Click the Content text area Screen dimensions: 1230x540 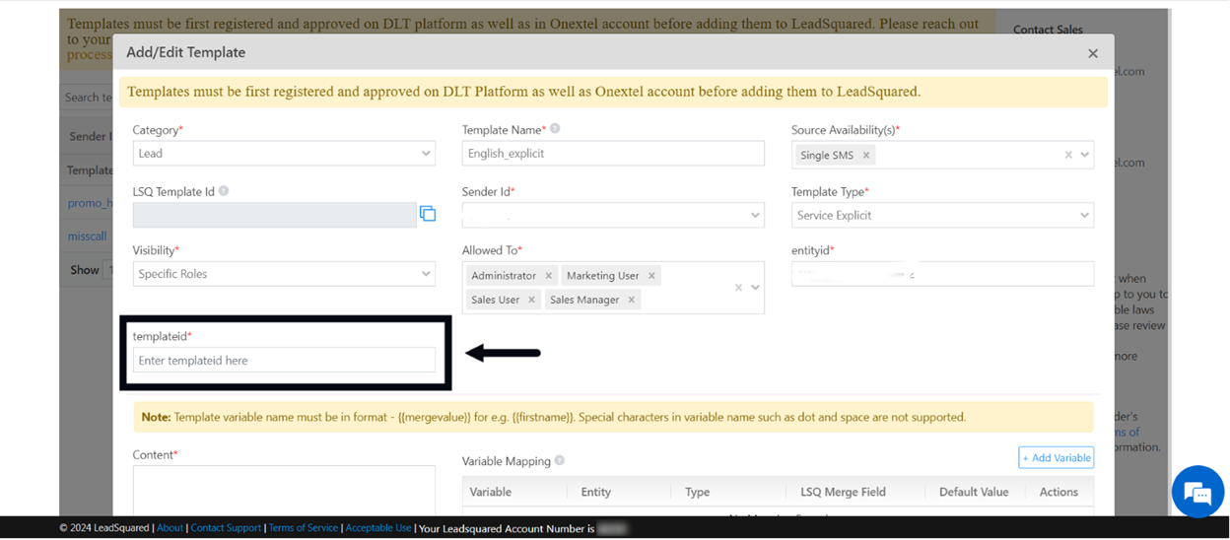pyautogui.click(x=284, y=490)
